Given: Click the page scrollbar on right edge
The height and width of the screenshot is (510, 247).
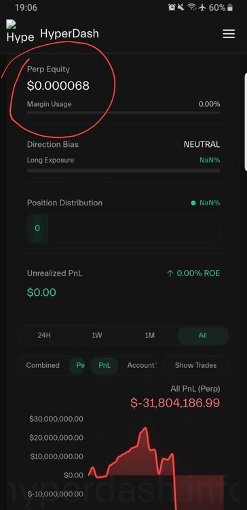Looking at the screenshot, I should point(246,121).
